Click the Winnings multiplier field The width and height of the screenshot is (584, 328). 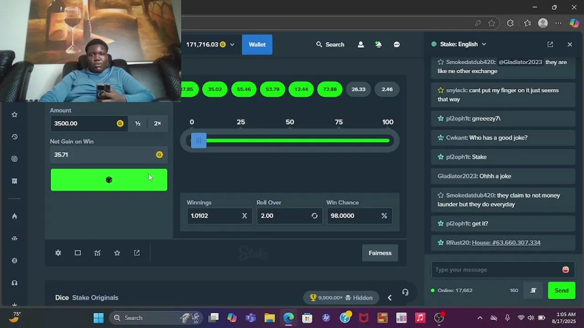(x=219, y=216)
